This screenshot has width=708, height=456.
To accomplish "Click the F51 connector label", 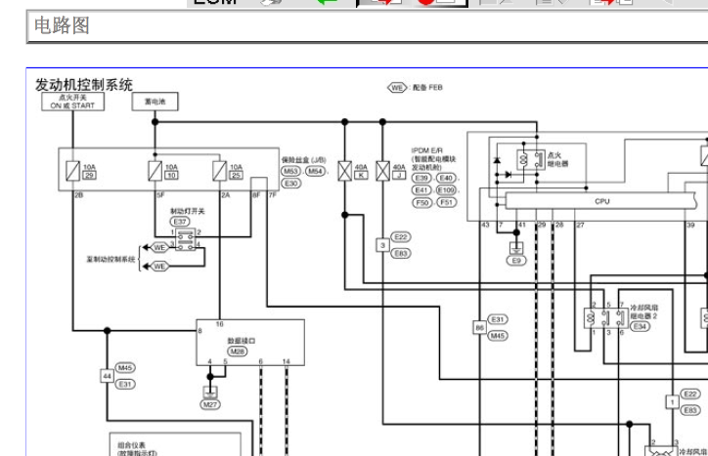I will pyautogui.click(x=446, y=202).
